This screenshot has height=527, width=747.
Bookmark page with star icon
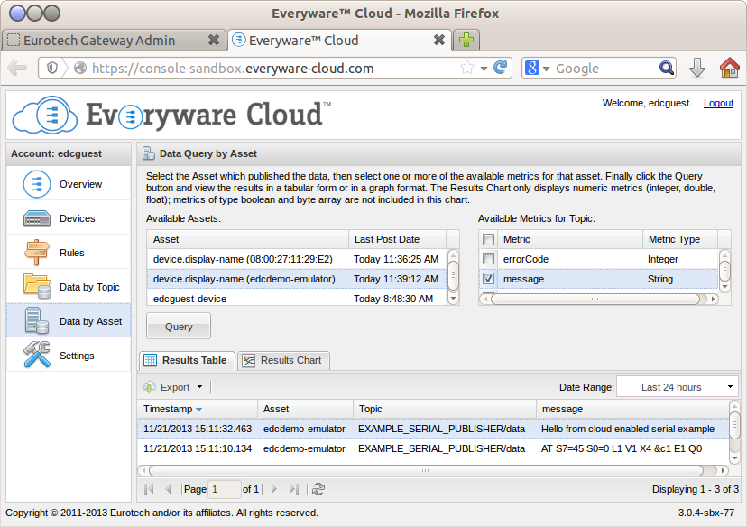click(x=467, y=68)
